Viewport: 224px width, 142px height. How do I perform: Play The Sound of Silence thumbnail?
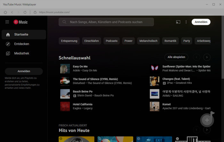point(65,81)
